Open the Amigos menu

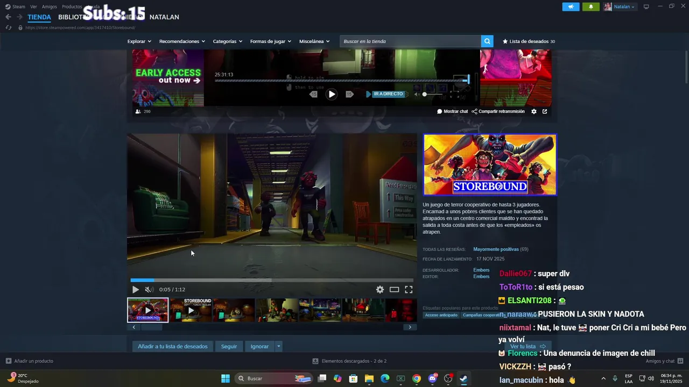point(50,6)
